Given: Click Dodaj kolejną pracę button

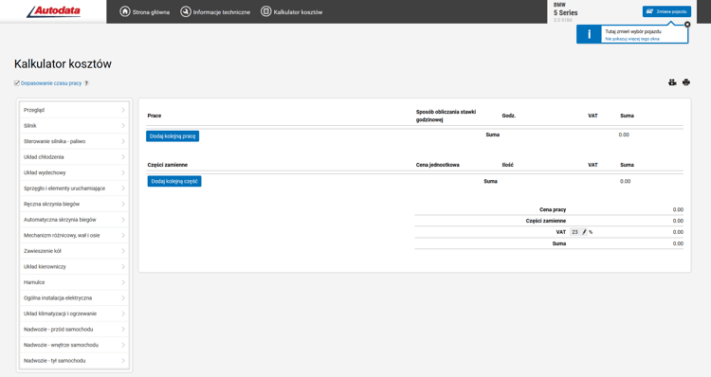Looking at the screenshot, I should pos(173,136).
